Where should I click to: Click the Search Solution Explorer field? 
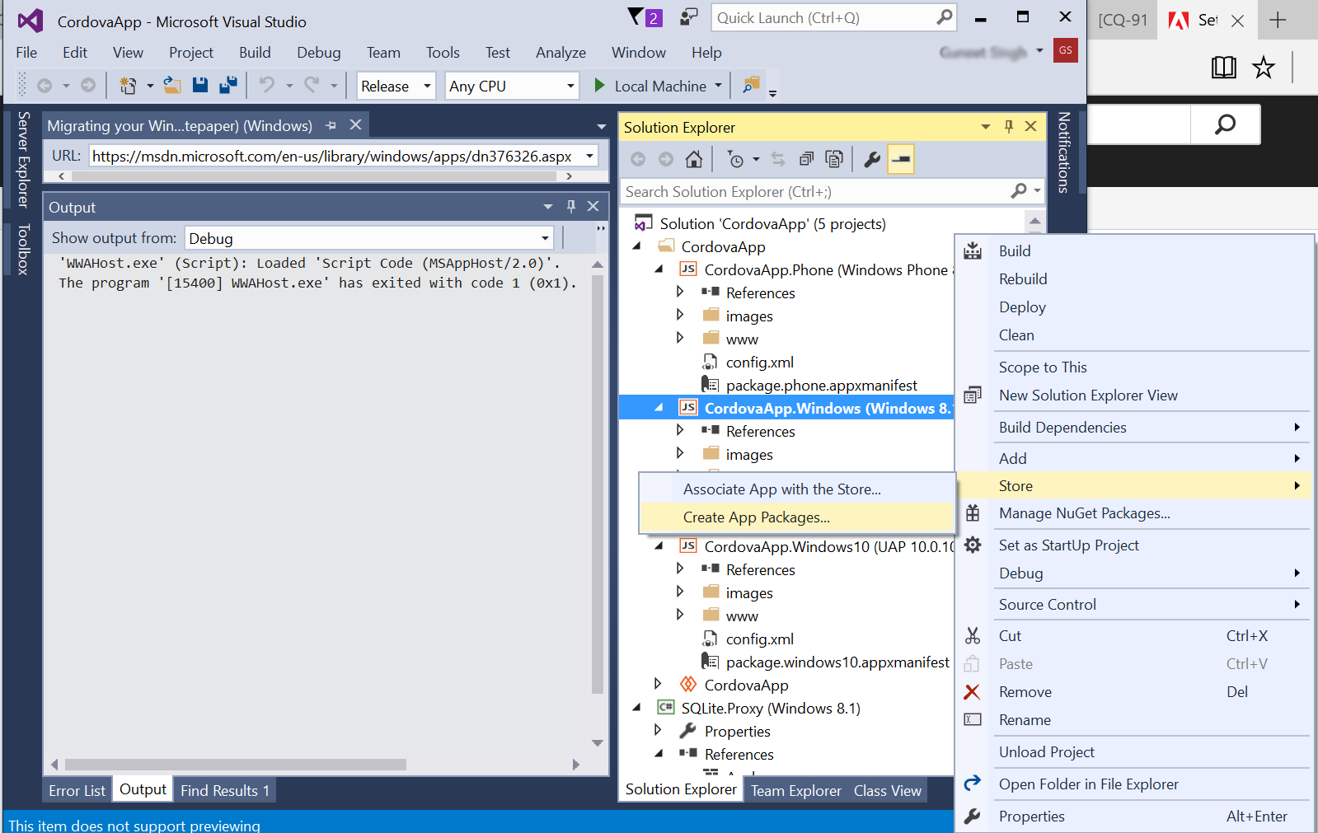pos(812,191)
